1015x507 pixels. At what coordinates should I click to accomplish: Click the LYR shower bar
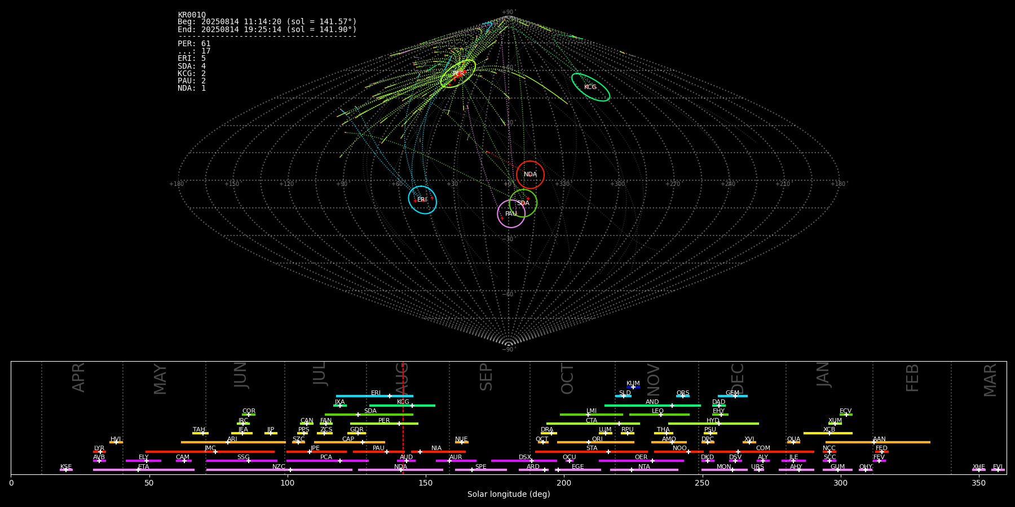[99, 452]
